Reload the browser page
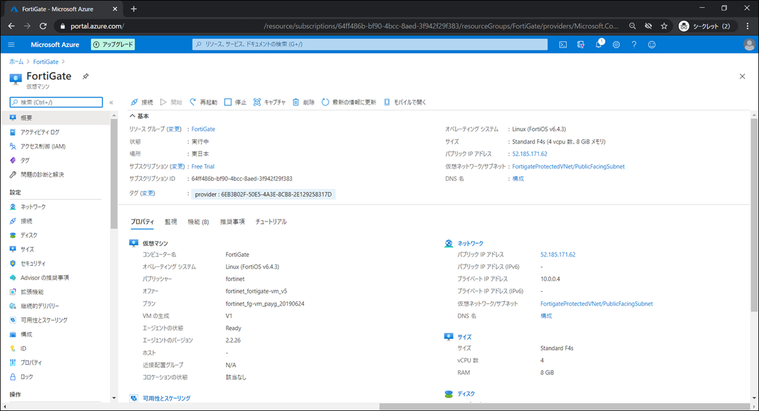 (42, 26)
